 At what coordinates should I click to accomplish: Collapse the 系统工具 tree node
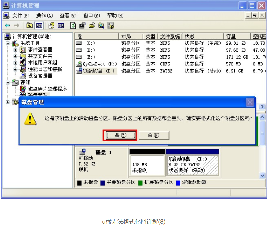pyautogui.click(x=8, y=43)
